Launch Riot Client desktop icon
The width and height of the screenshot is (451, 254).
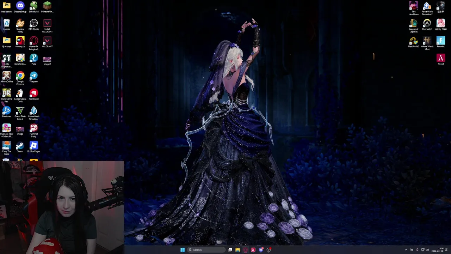(34, 95)
